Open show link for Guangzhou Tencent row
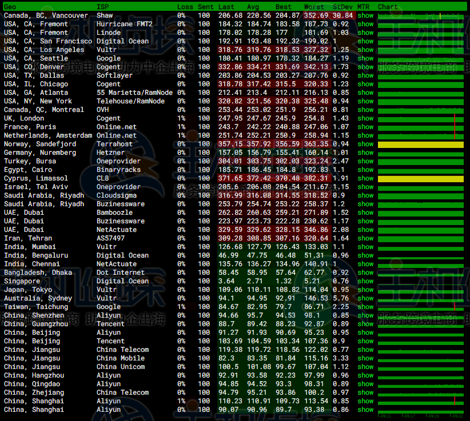Screen dimensions: 470x421 (365, 324)
